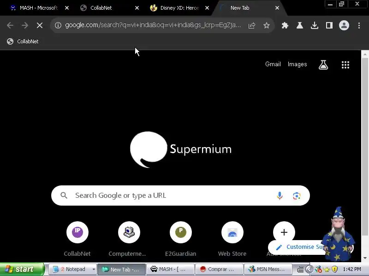This screenshot has height=276, width=369.
Task: Open the CollabNet bookmark on bookmarks bar
Action: point(23,41)
